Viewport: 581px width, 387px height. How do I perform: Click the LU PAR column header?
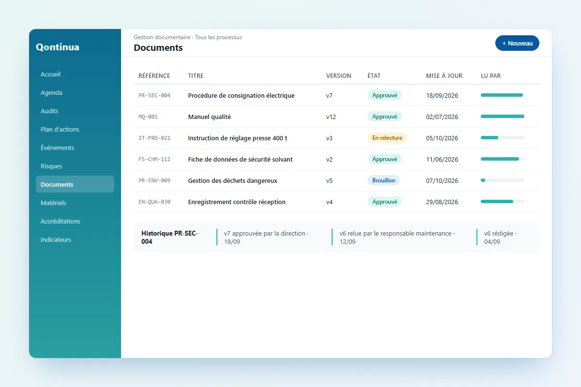(x=491, y=76)
